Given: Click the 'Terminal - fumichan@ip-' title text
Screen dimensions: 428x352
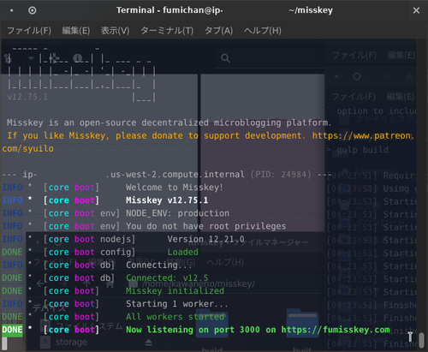Looking at the screenshot, I should pos(169,10).
